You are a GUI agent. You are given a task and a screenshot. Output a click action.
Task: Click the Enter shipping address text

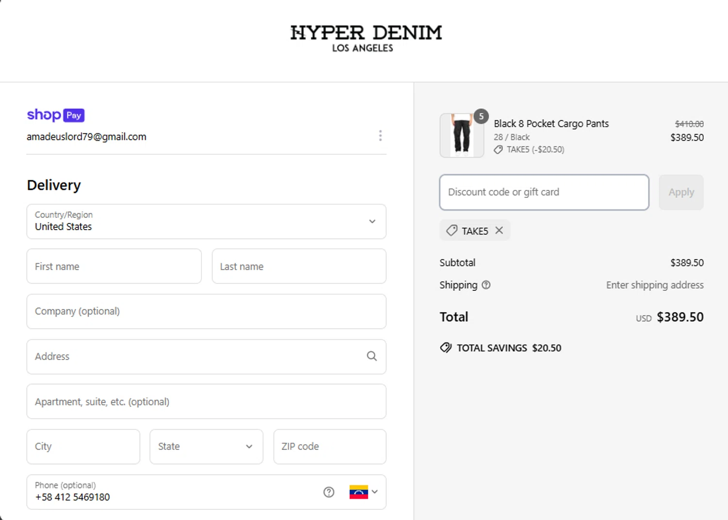coord(655,285)
